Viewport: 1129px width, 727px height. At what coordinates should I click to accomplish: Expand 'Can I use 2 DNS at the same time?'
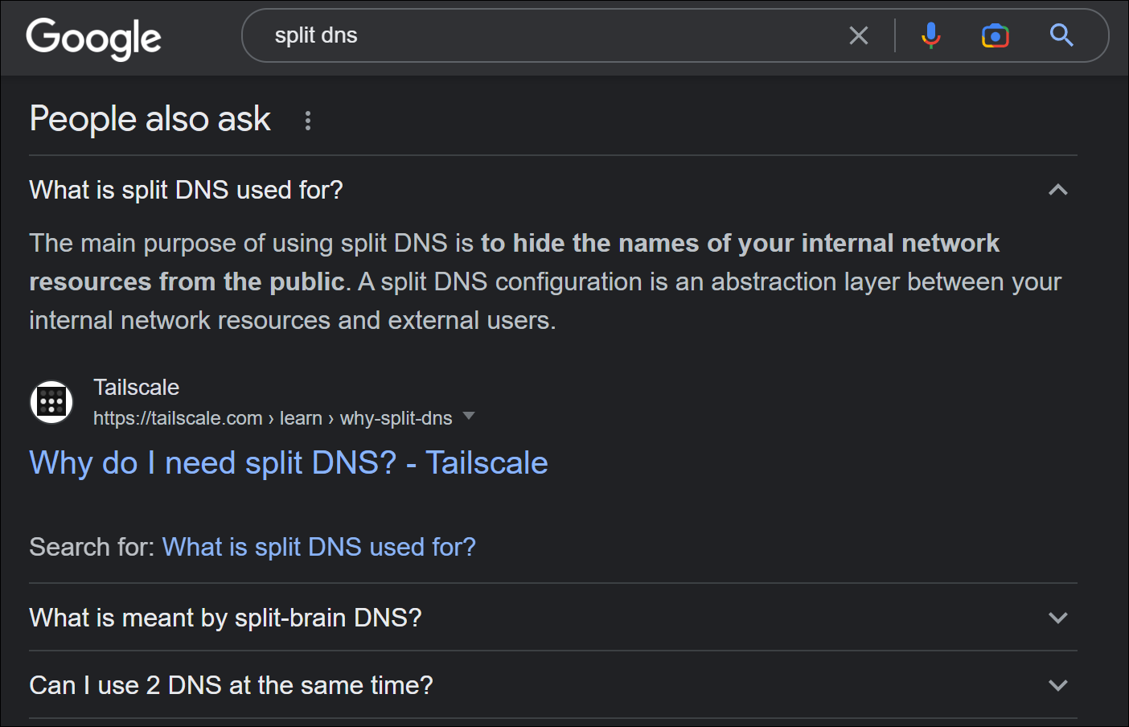(x=553, y=685)
